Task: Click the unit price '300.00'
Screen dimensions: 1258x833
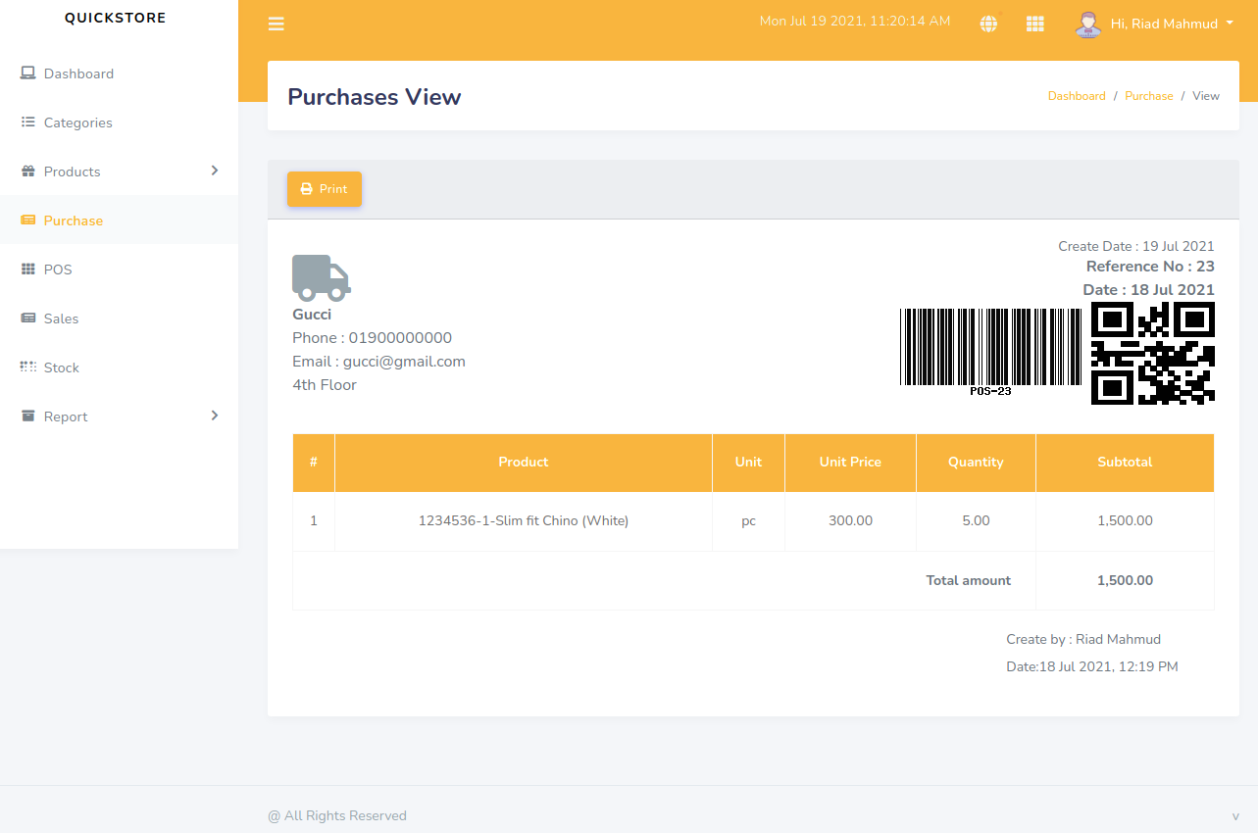Action: pos(850,520)
